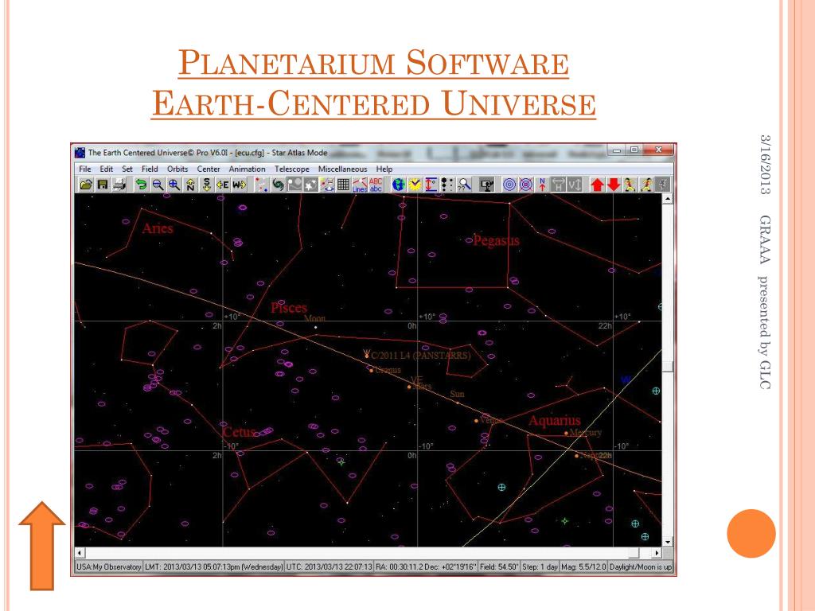Open the yellow clock time-setting icon
This screenshot has height=611, width=815.
(415, 185)
